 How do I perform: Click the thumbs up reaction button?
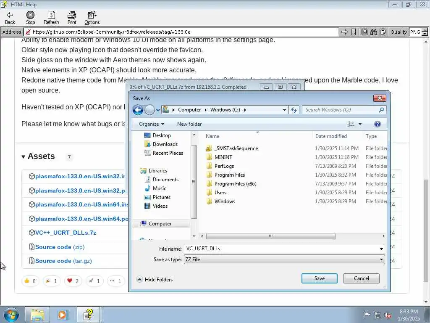click(x=30, y=281)
